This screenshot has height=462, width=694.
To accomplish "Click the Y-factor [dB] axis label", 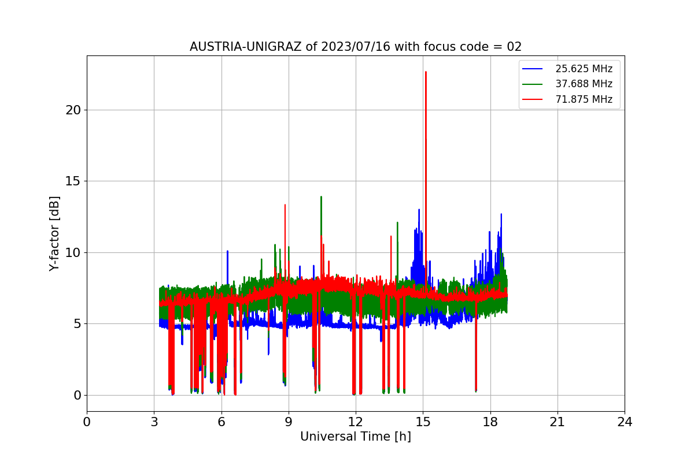I will 54,233.
